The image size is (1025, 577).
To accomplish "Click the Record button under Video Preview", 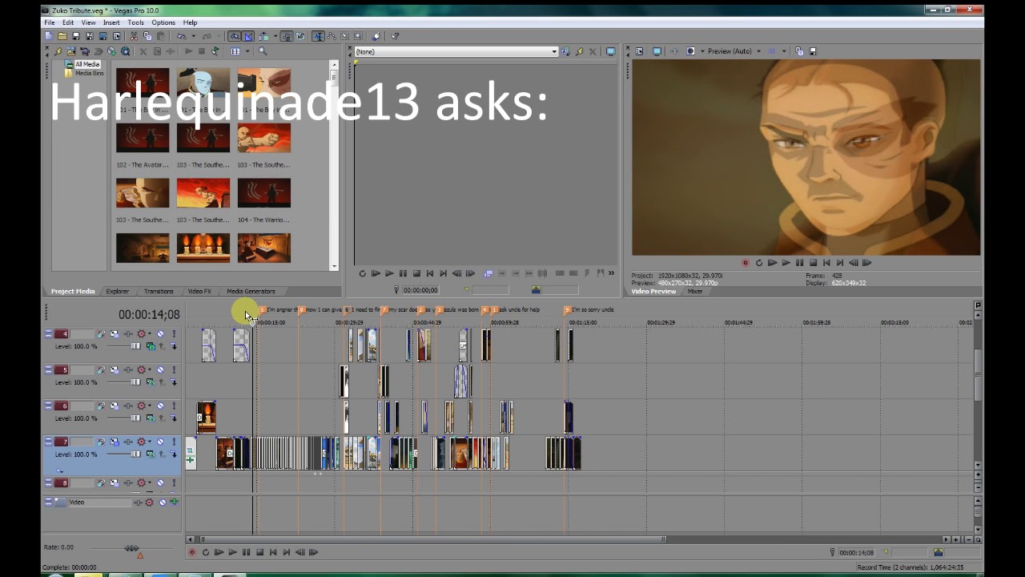I will pos(746,262).
